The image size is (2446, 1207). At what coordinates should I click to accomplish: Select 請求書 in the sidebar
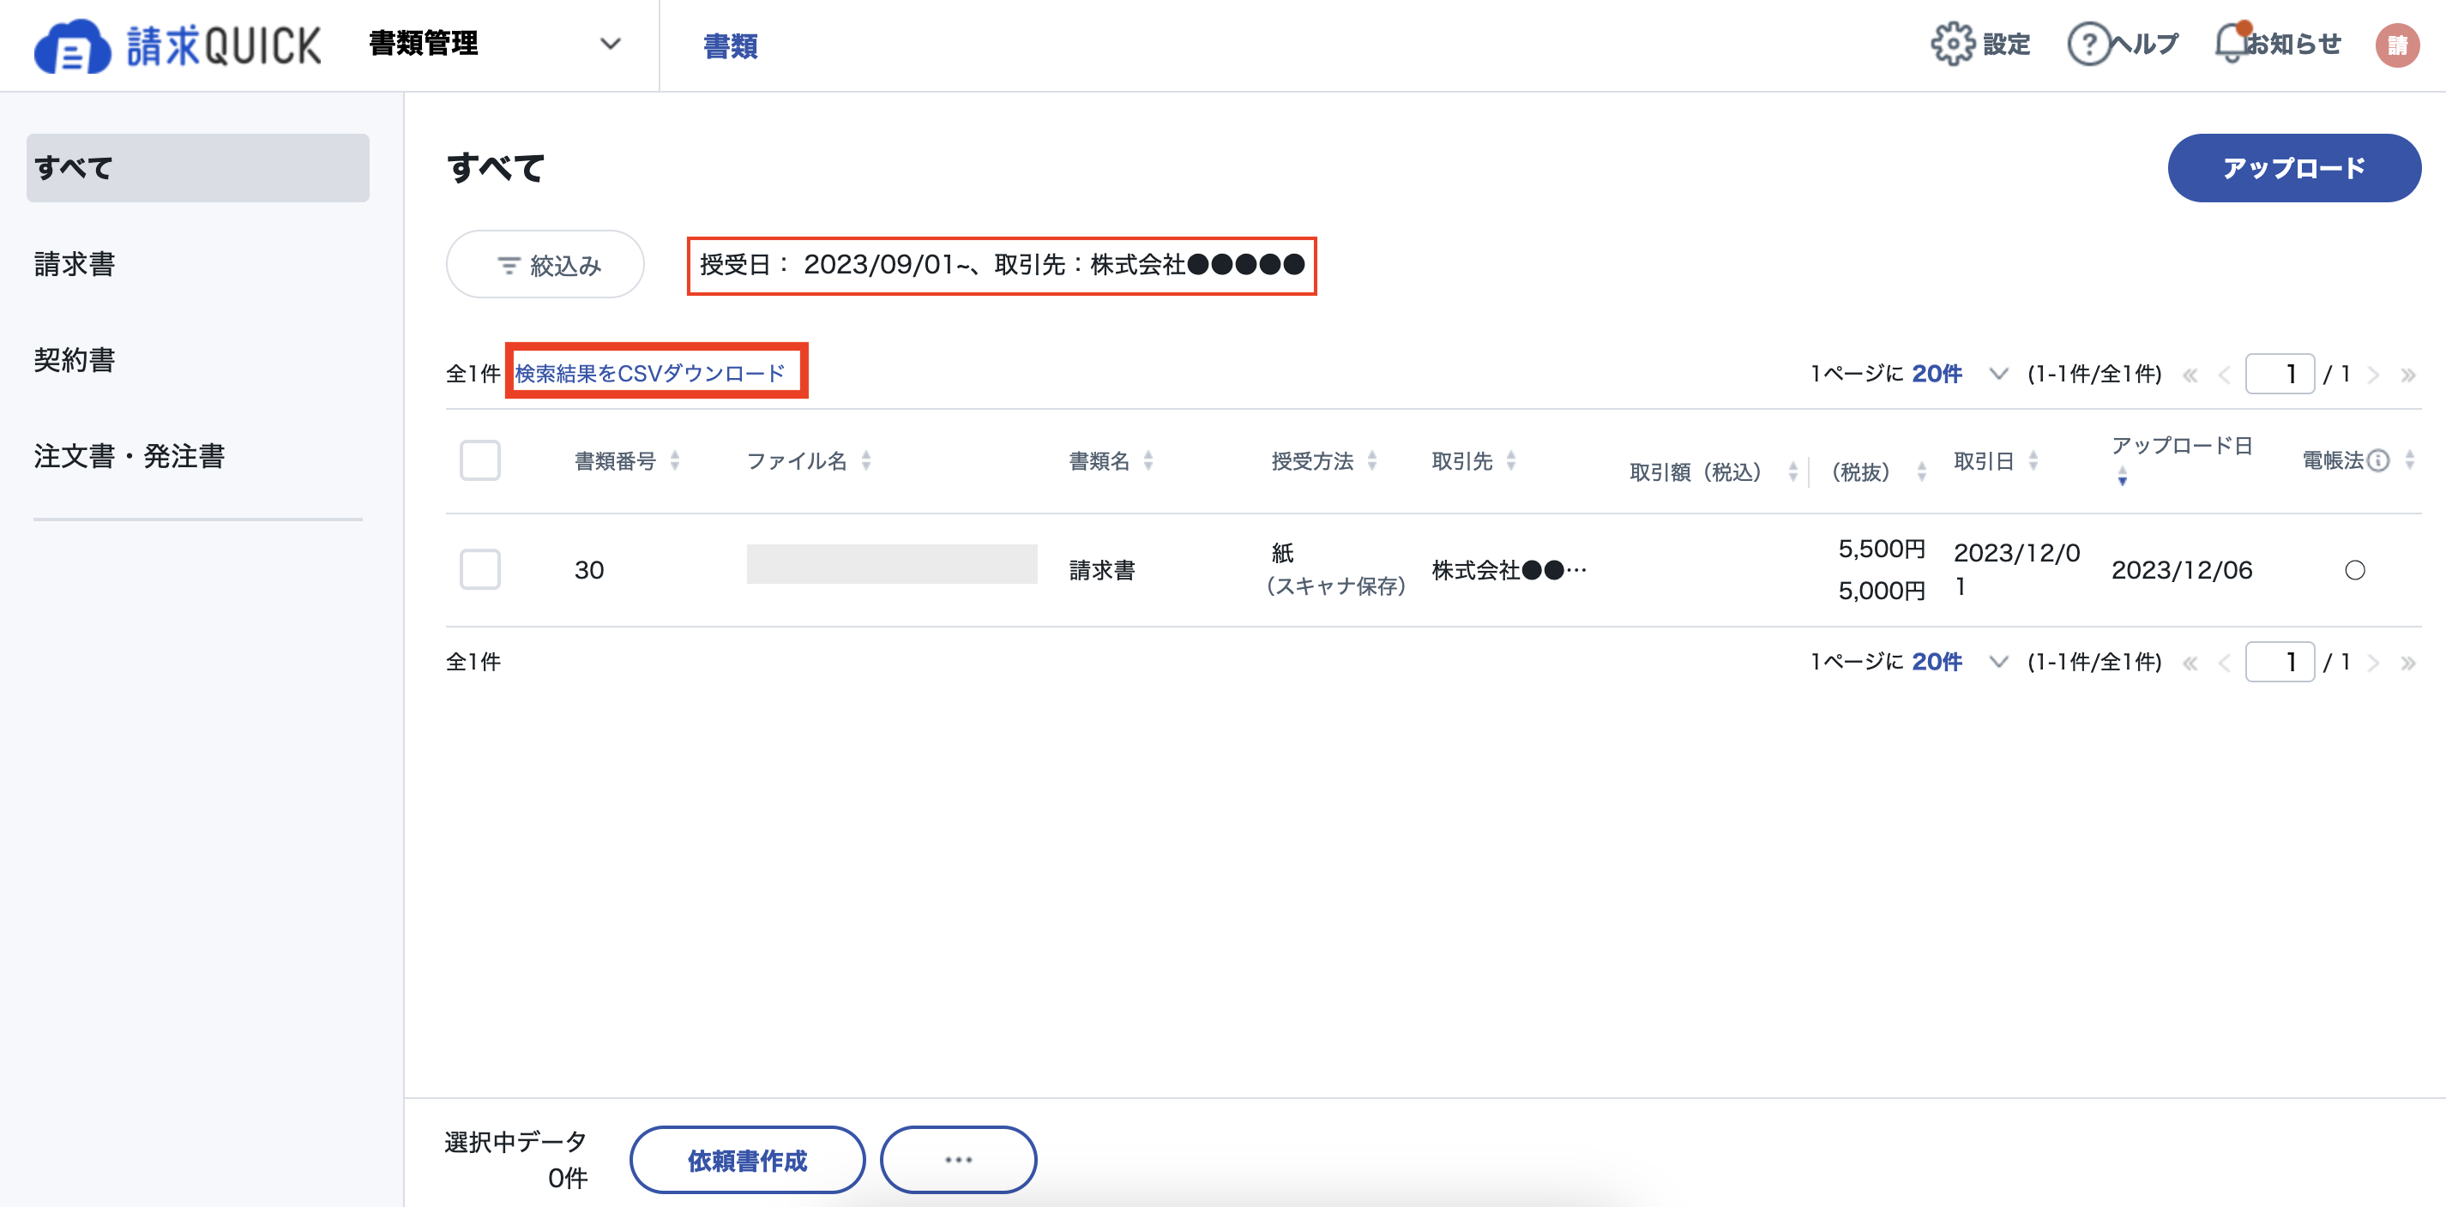(x=75, y=264)
